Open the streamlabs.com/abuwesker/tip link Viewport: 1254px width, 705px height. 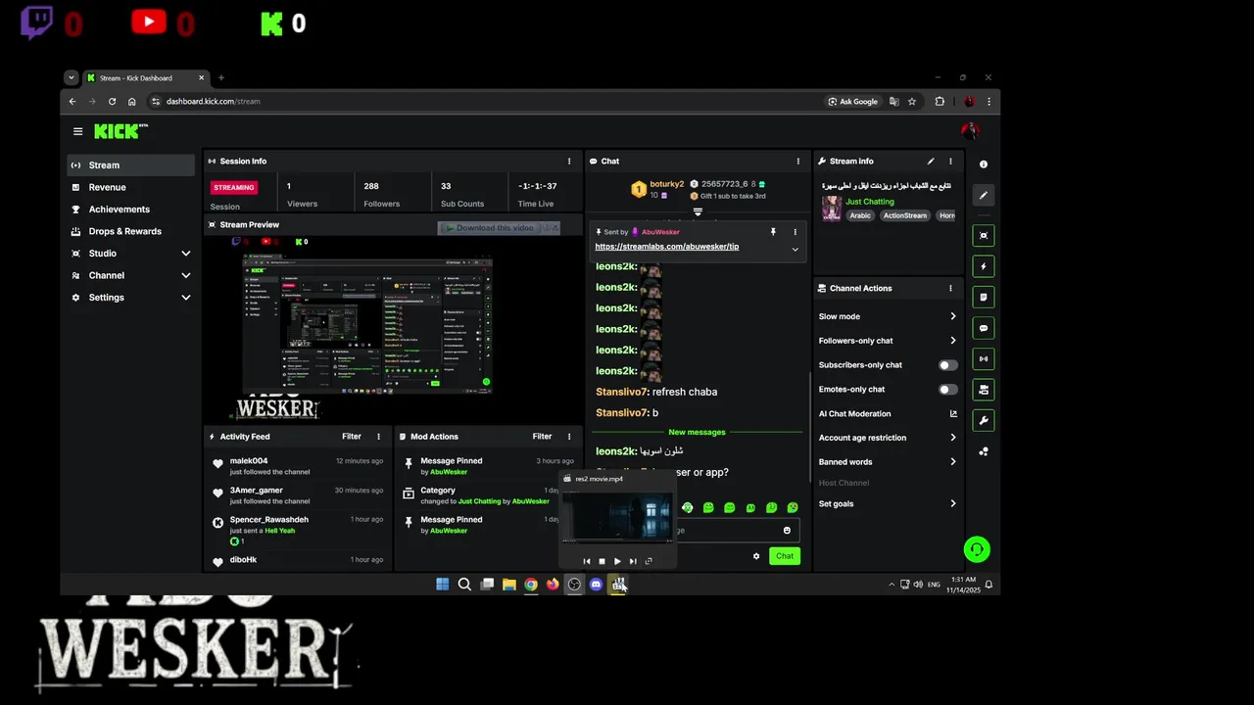tap(667, 247)
